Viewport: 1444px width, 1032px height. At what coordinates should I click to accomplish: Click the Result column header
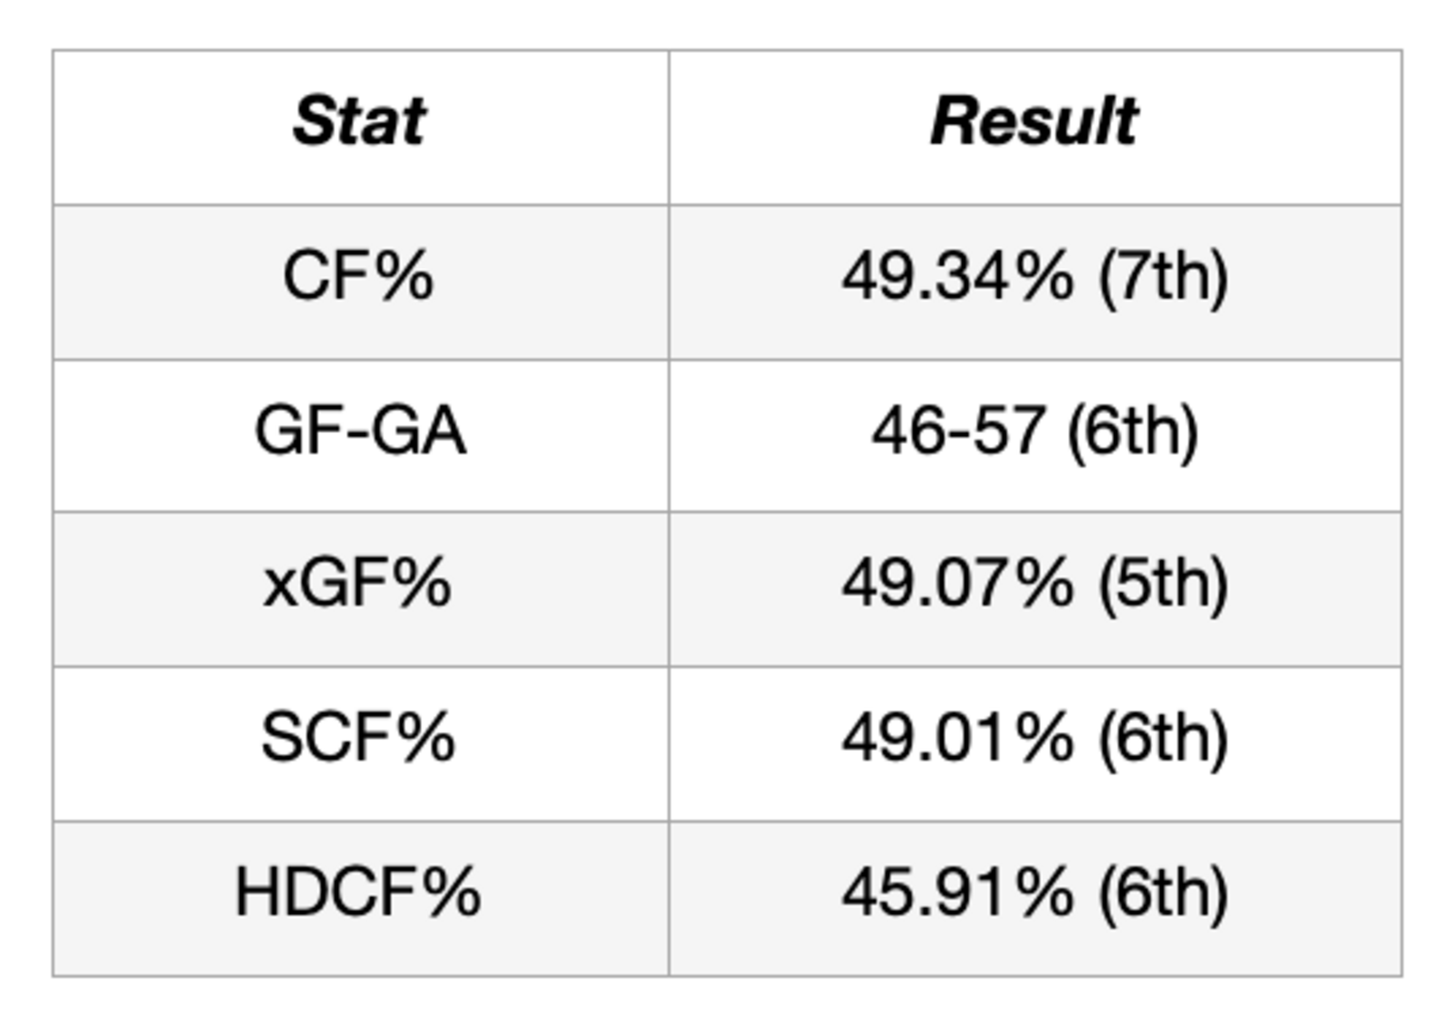(1033, 121)
